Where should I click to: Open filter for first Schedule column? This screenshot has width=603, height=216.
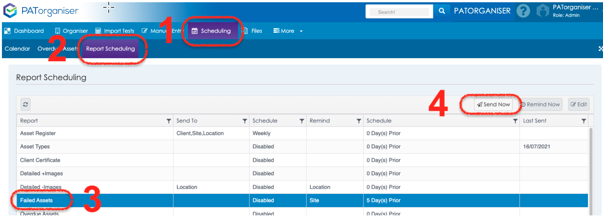click(302, 121)
